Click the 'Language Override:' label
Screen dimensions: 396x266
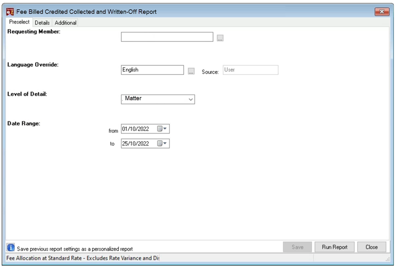pos(33,65)
